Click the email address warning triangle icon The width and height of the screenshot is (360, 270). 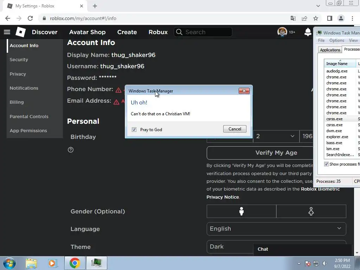(x=116, y=102)
